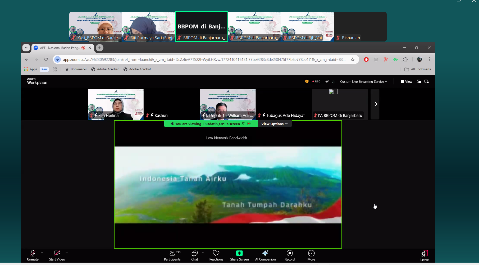The image size is (479, 265).
Task: Open AI Companion
Action: [265, 255]
